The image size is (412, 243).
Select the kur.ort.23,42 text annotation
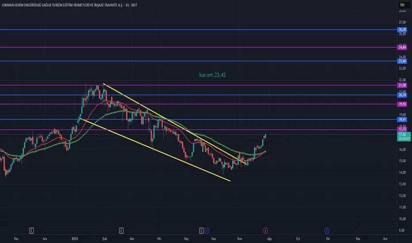click(212, 75)
